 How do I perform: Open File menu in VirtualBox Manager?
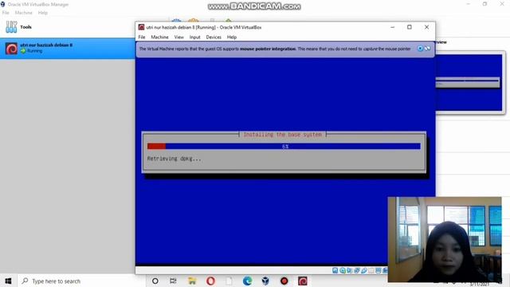(6, 13)
